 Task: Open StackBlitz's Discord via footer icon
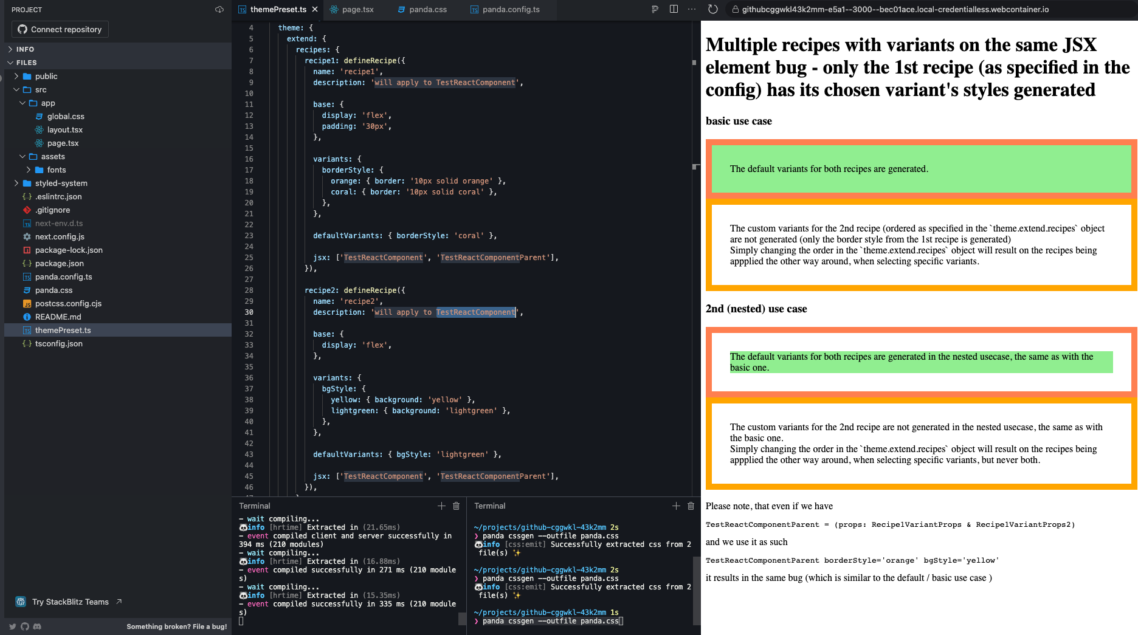38,626
